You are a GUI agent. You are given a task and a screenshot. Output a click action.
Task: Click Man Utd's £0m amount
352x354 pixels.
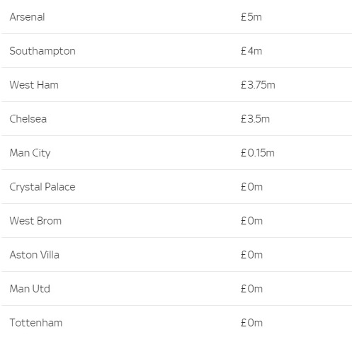(x=251, y=289)
